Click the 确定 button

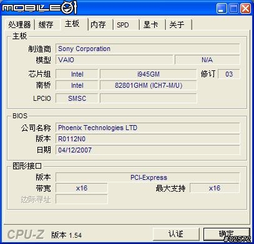point(227,234)
